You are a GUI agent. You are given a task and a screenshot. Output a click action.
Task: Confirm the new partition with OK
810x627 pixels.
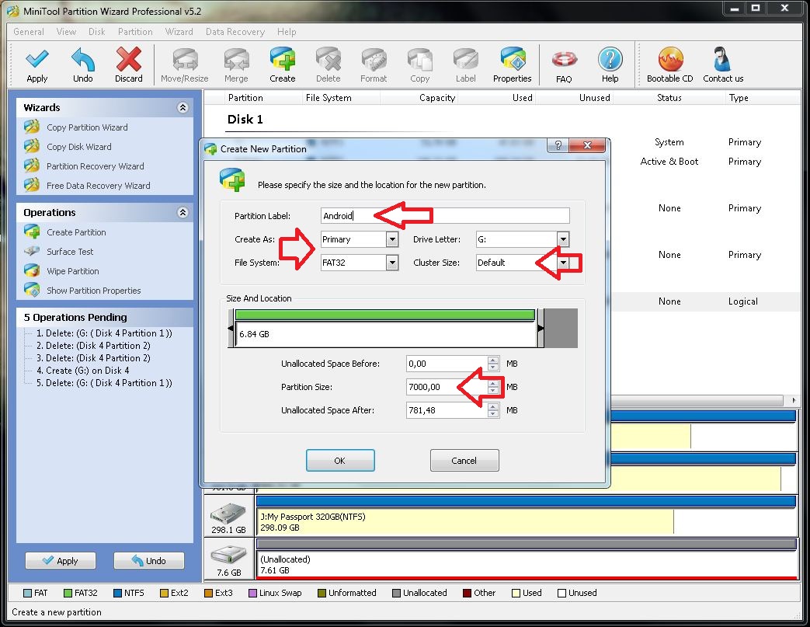[340, 460]
